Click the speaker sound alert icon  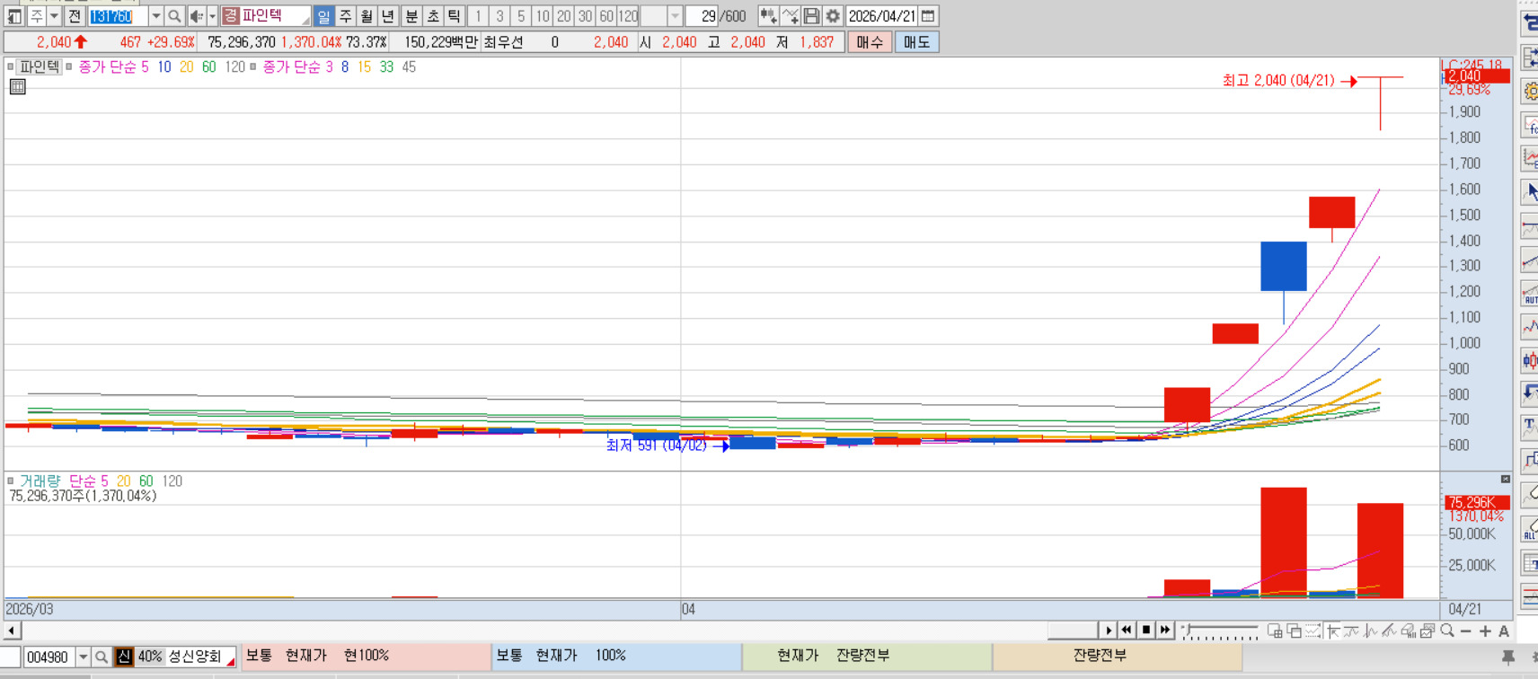tap(196, 16)
